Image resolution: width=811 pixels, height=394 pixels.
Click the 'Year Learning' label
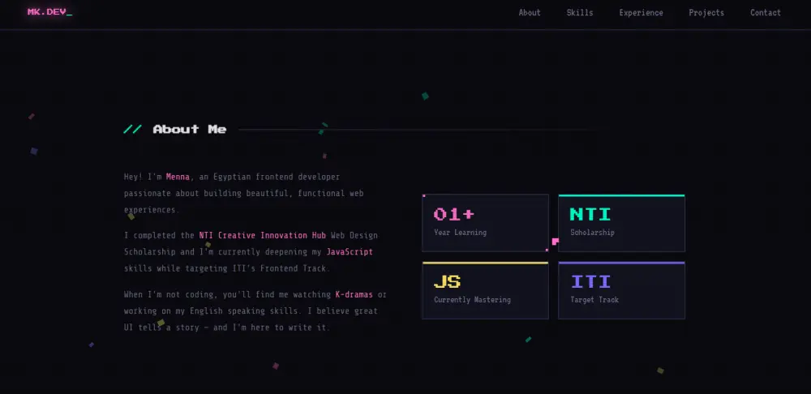coord(461,232)
